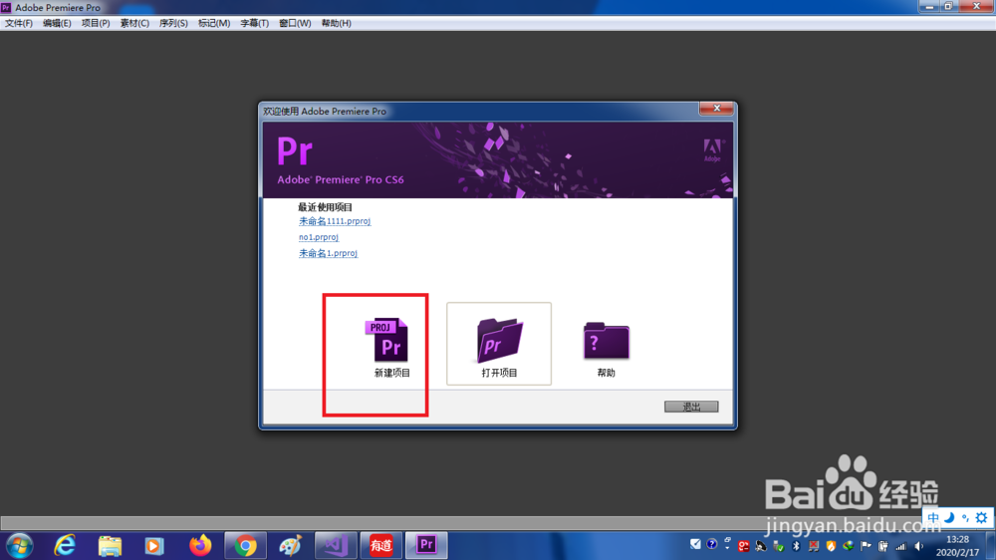996x560 pixels.
Task: Click the 帮助 question-mark folder icon
Action: click(606, 340)
